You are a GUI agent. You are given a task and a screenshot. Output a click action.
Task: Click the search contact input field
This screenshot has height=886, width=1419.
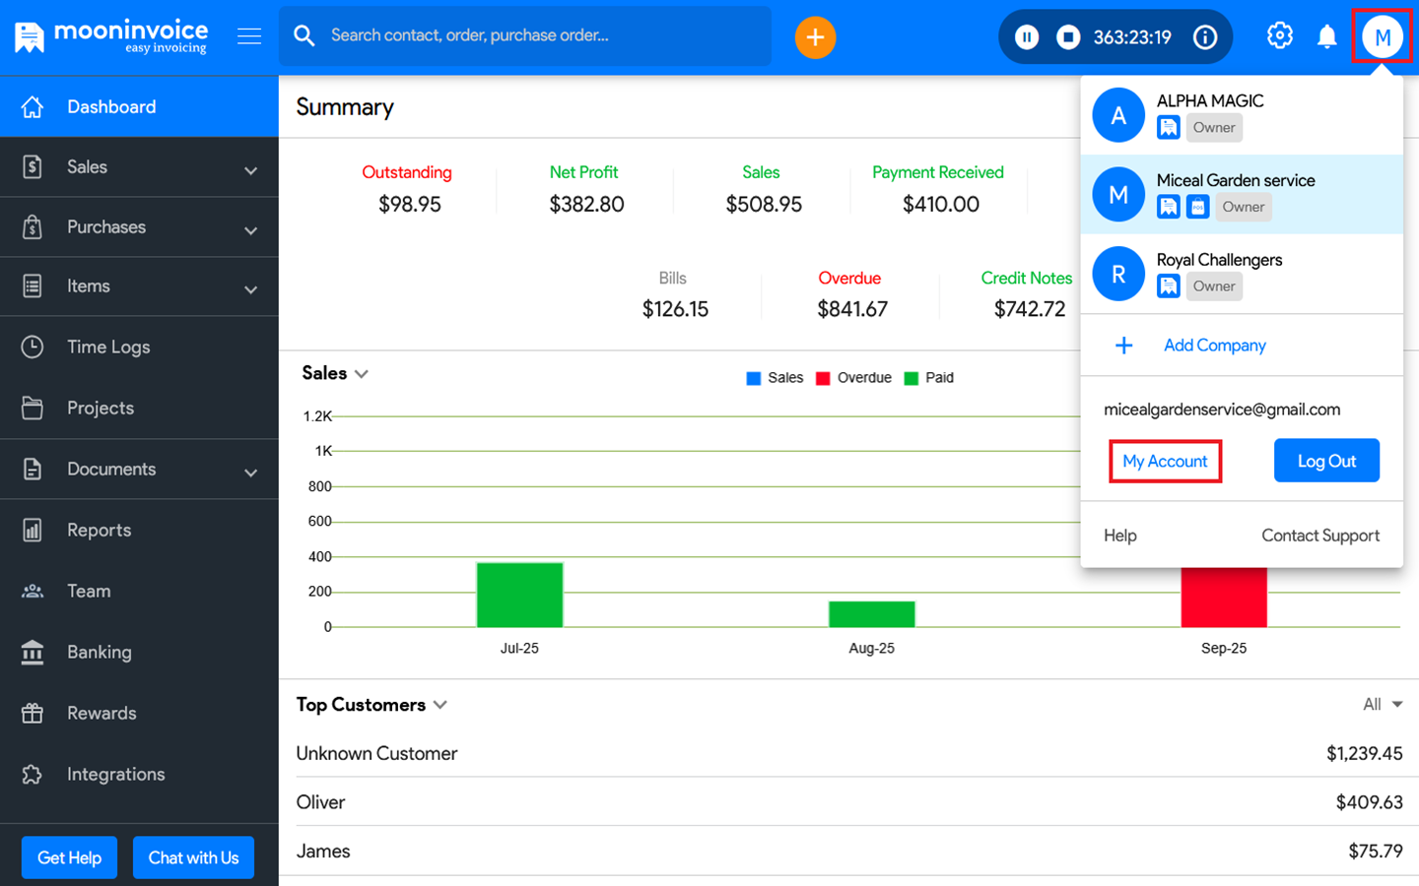tap(542, 36)
